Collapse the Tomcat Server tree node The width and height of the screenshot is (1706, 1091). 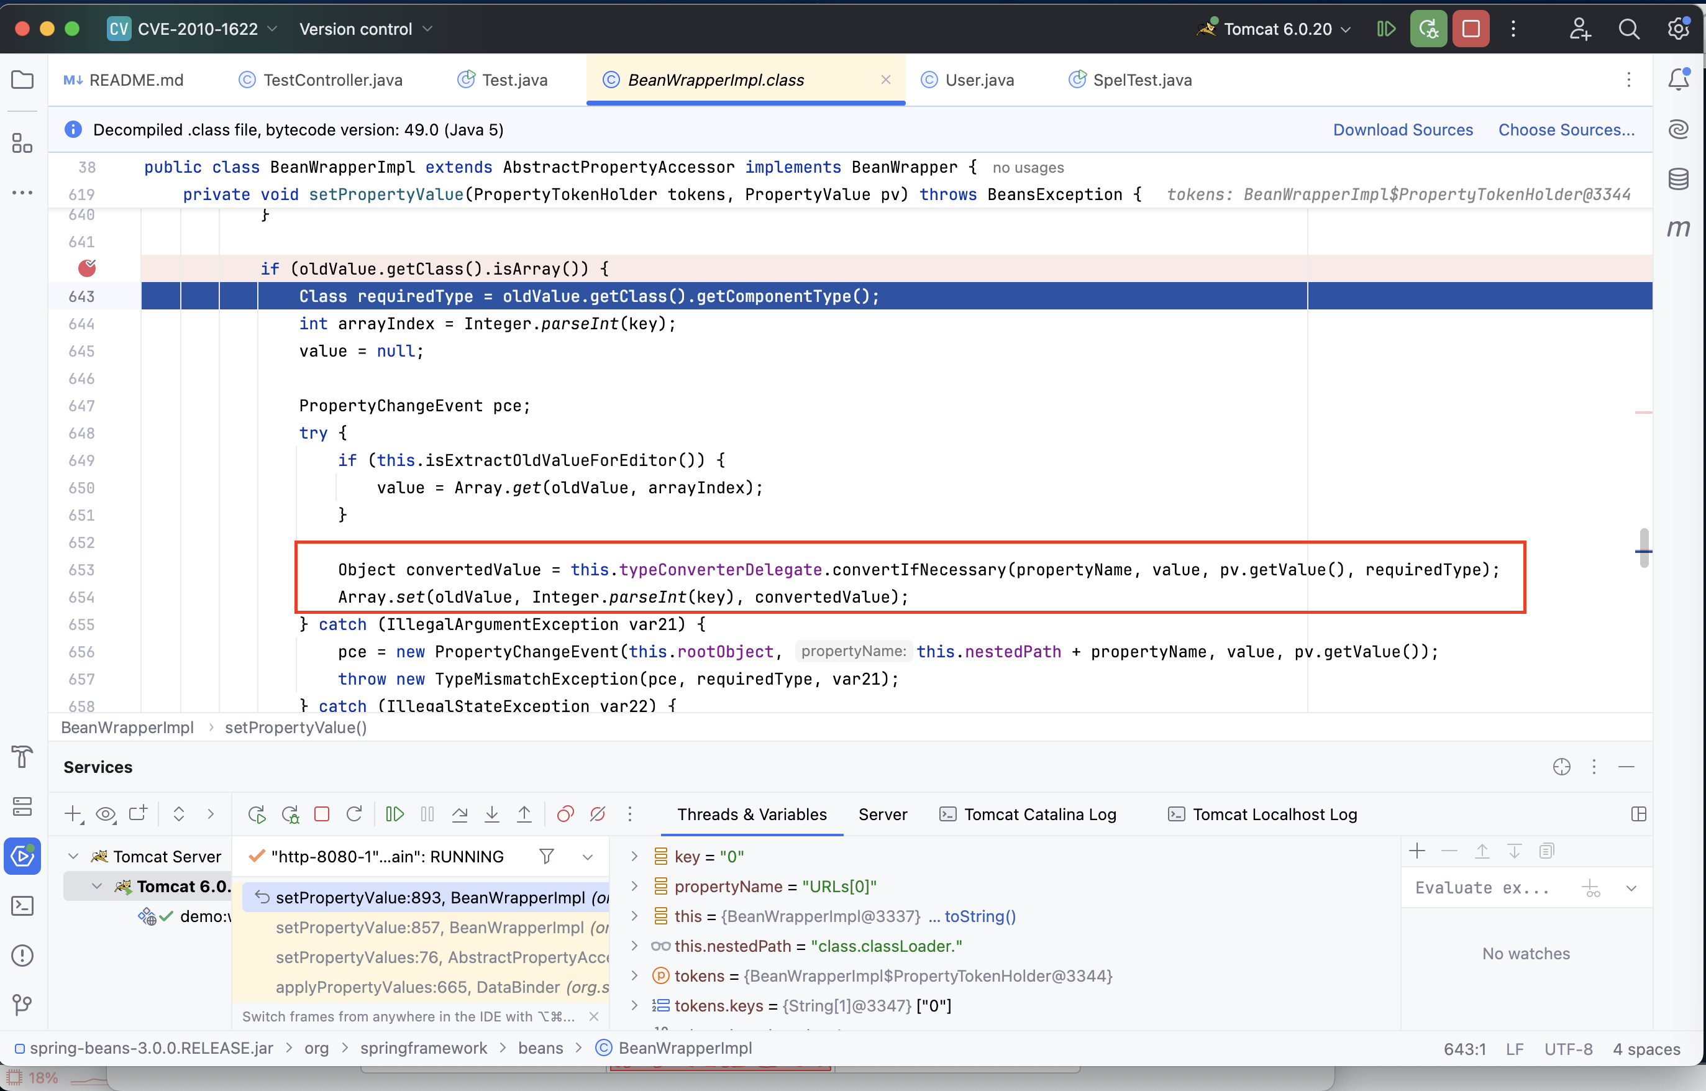(73, 856)
